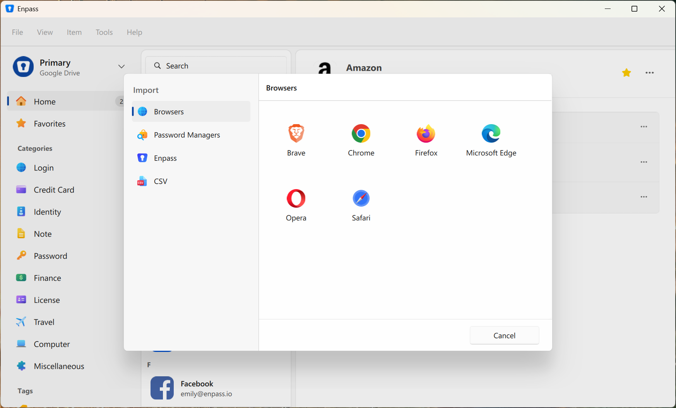The width and height of the screenshot is (676, 408).
Task: Click the Travel category airplane icon
Action: [x=21, y=321]
